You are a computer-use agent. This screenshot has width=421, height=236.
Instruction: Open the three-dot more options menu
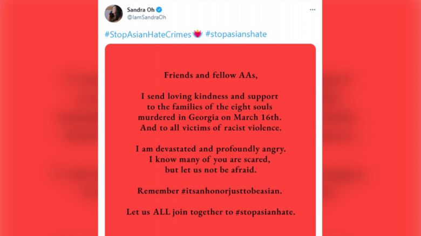313,10
